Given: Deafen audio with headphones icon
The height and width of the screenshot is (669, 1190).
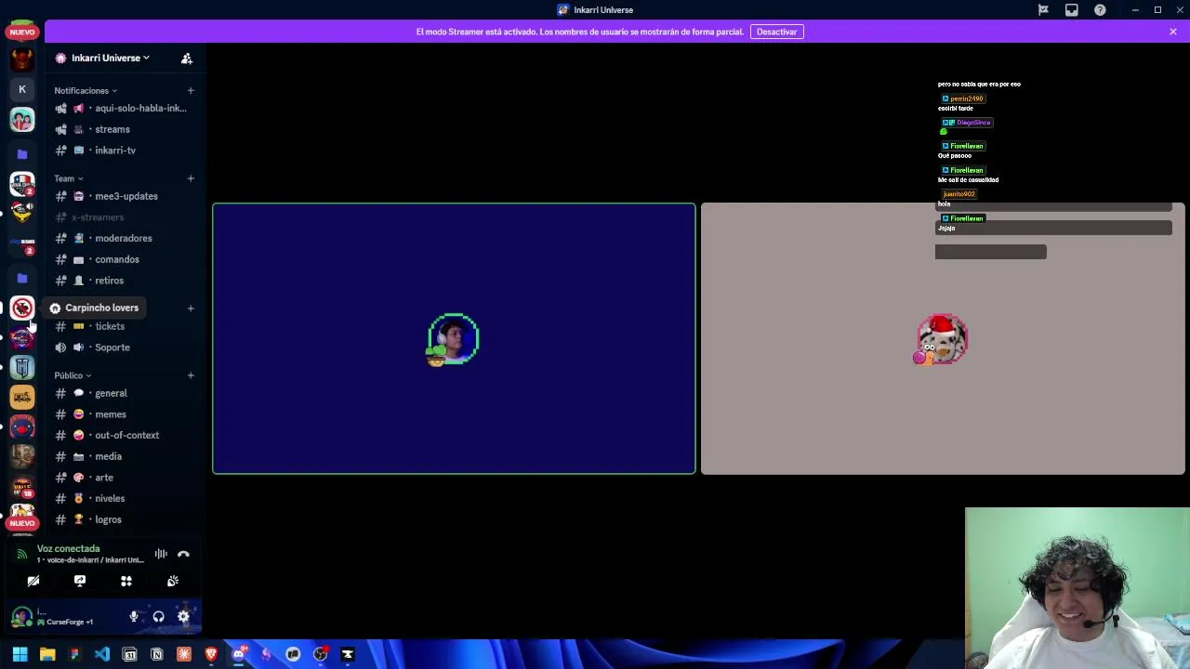Looking at the screenshot, I should coord(159,616).
